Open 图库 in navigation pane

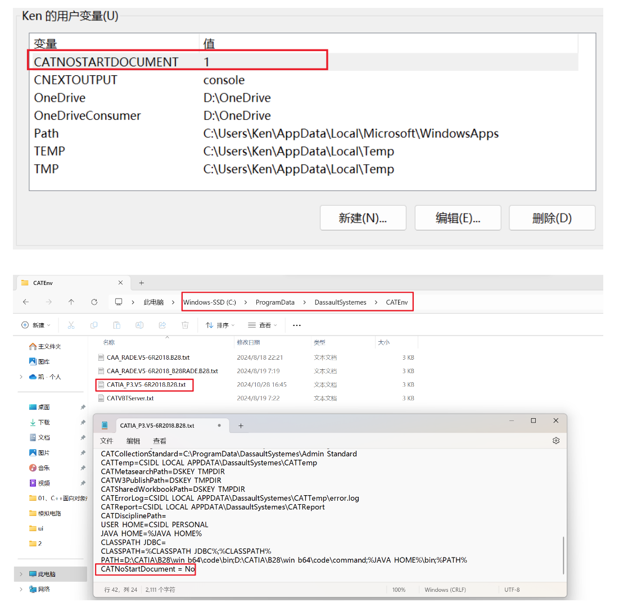coord(39,361)
